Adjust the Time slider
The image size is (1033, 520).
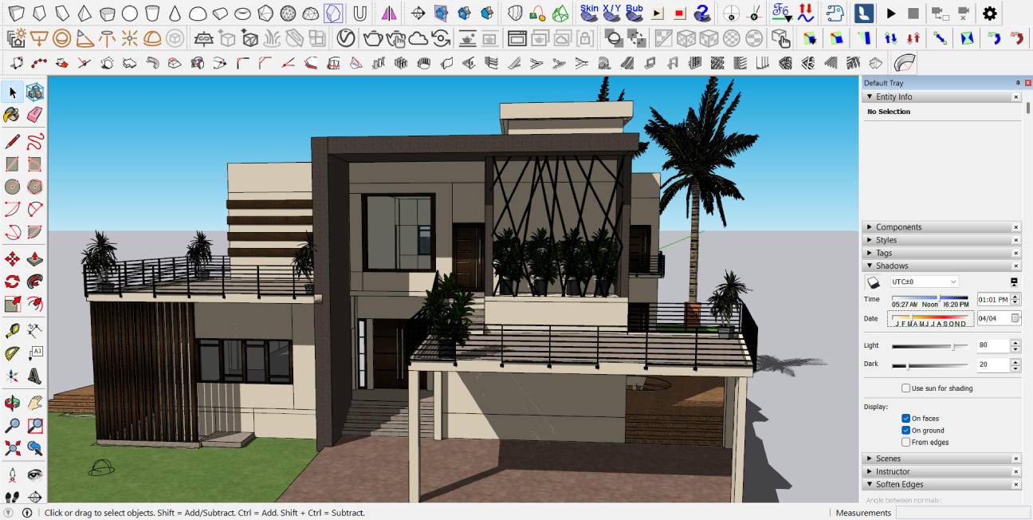pos(929,298)
